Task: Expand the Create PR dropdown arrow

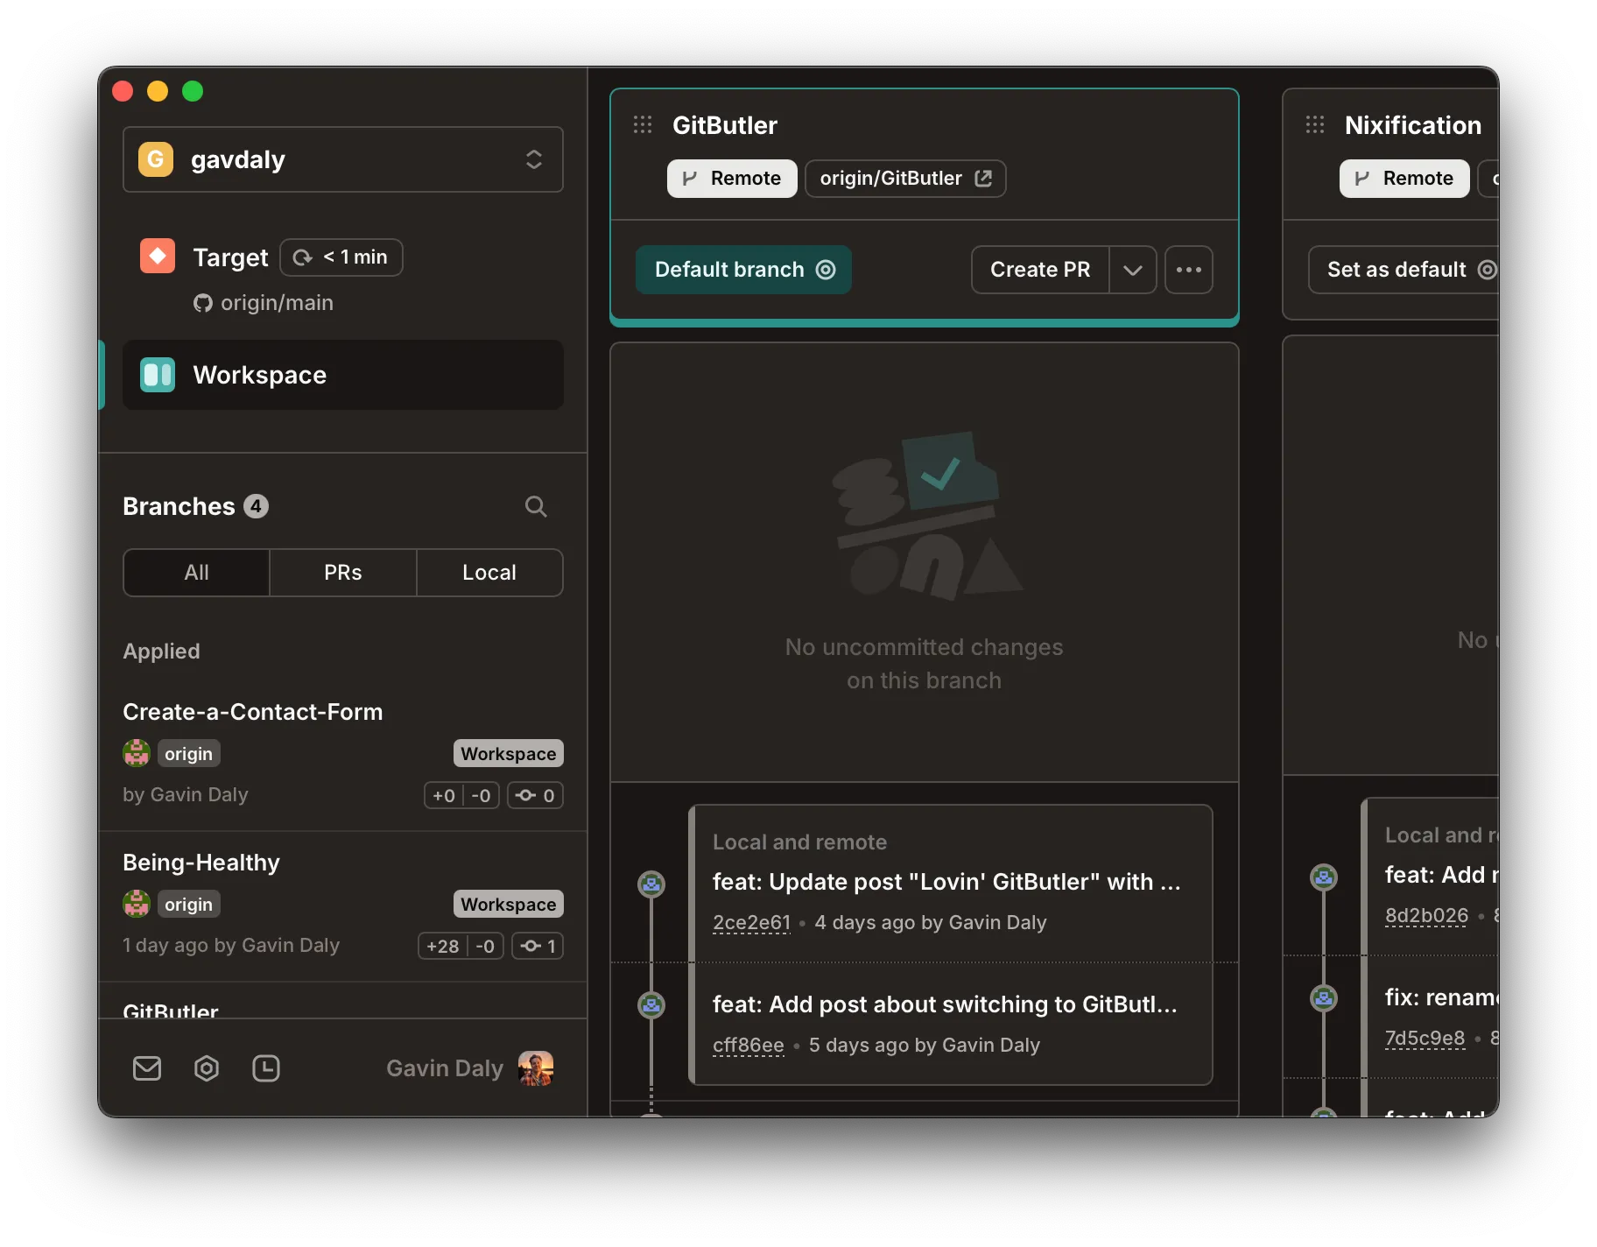Action: 1133,270
